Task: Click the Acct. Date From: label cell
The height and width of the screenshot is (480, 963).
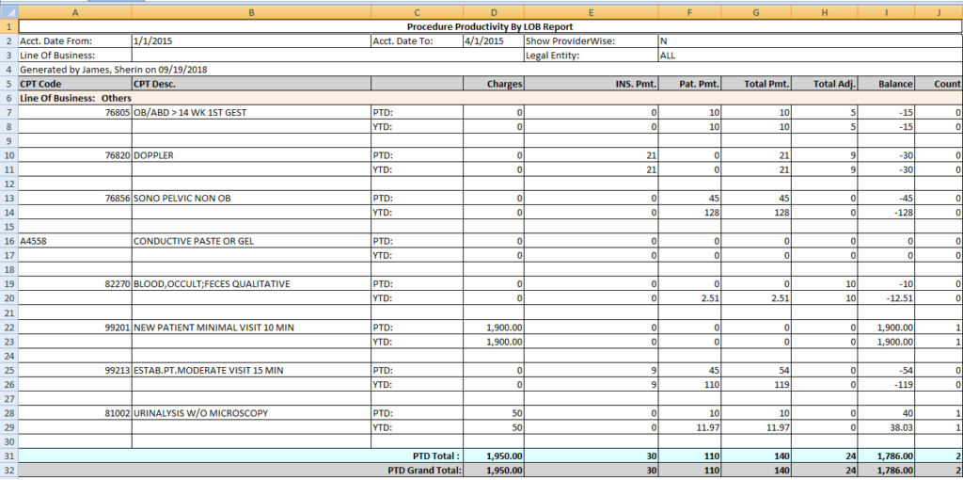Action: pyautogui.click(x=75, y=41)
